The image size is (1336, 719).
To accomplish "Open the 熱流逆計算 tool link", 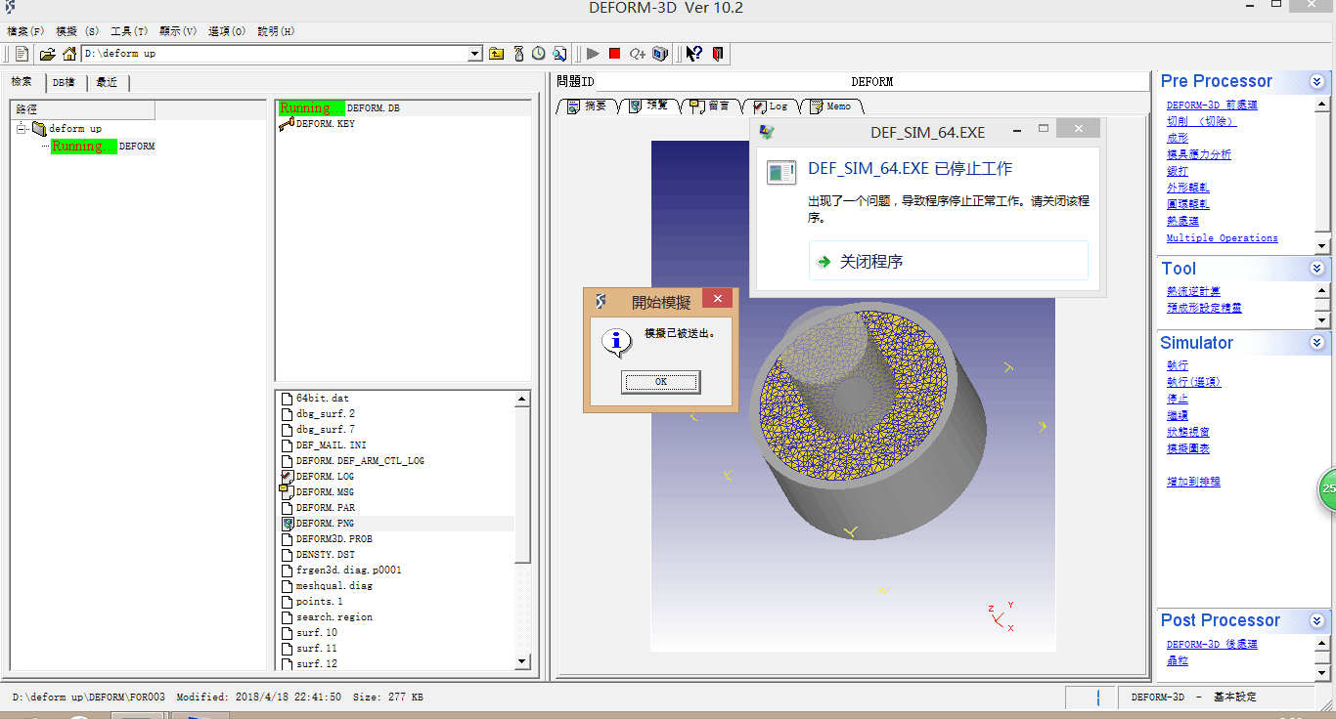I will (1193, 291).
